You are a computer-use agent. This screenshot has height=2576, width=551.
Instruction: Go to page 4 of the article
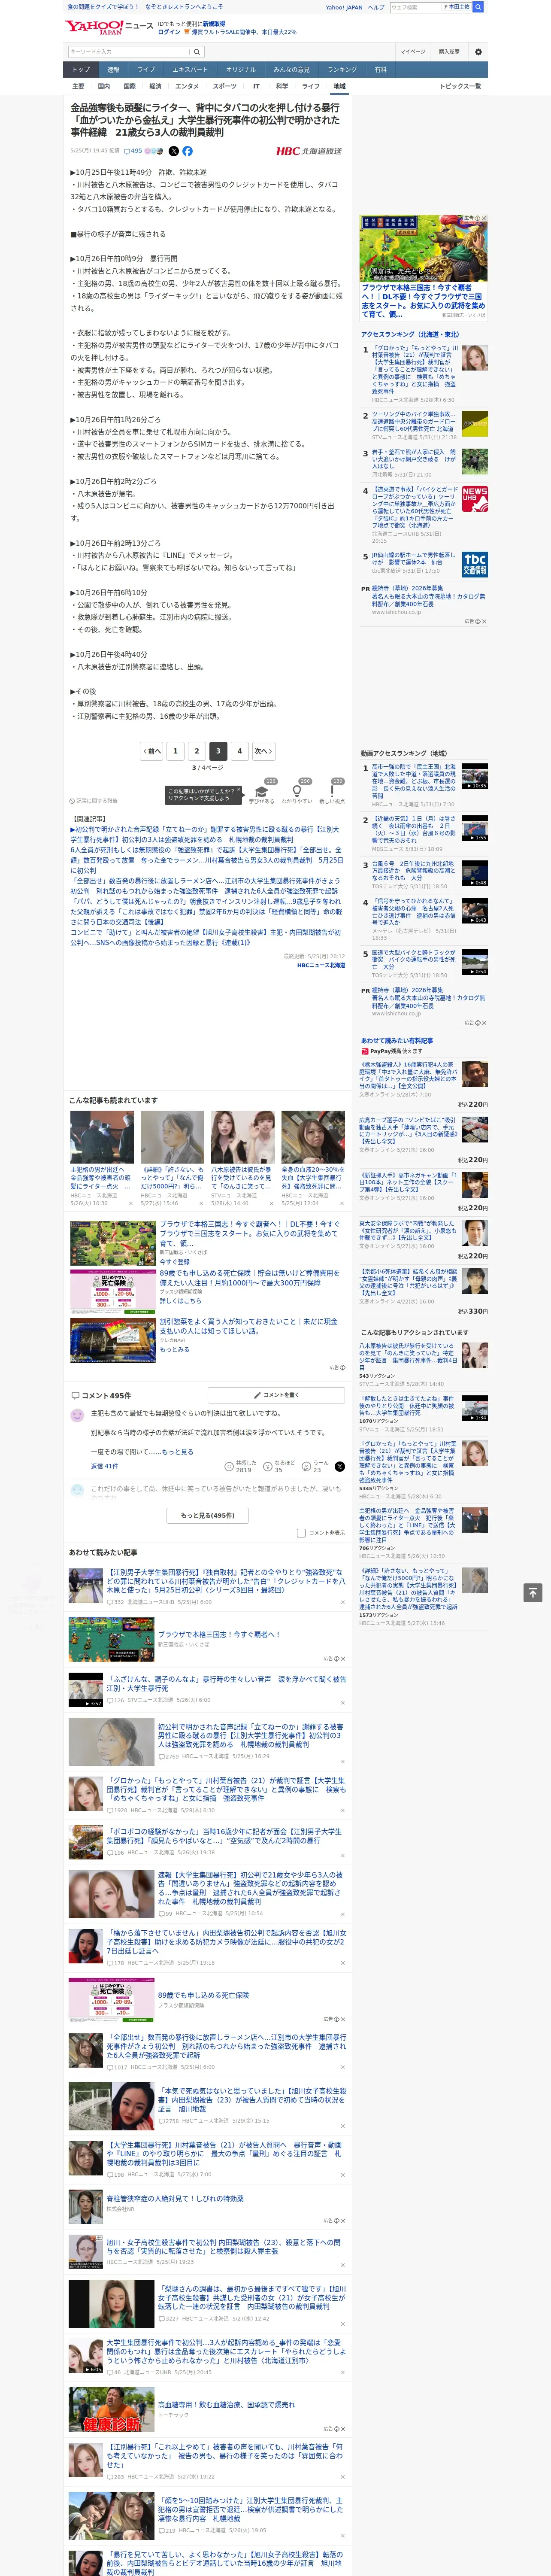coord(239,750)
